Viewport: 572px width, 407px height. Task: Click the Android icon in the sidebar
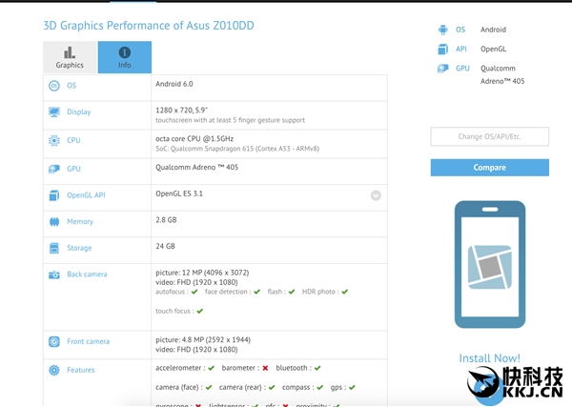tap(442, 30)
